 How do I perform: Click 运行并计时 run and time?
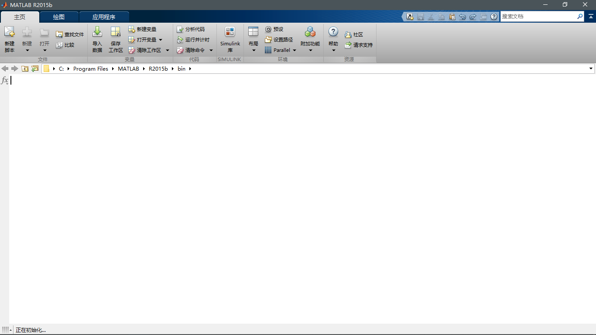click(193, 40)
